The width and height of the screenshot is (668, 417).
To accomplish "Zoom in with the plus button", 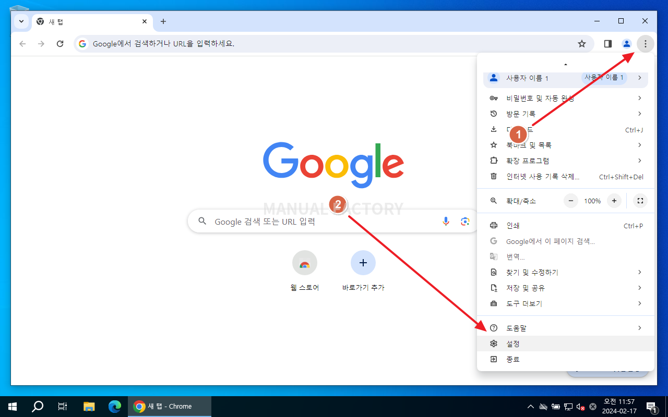I will [614, 201].
